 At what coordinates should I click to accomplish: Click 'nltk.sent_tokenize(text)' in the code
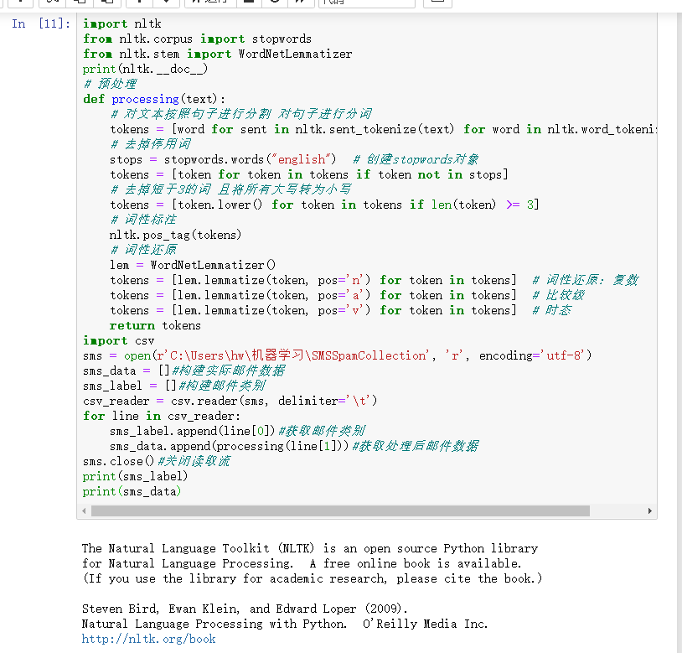(375, 129)
